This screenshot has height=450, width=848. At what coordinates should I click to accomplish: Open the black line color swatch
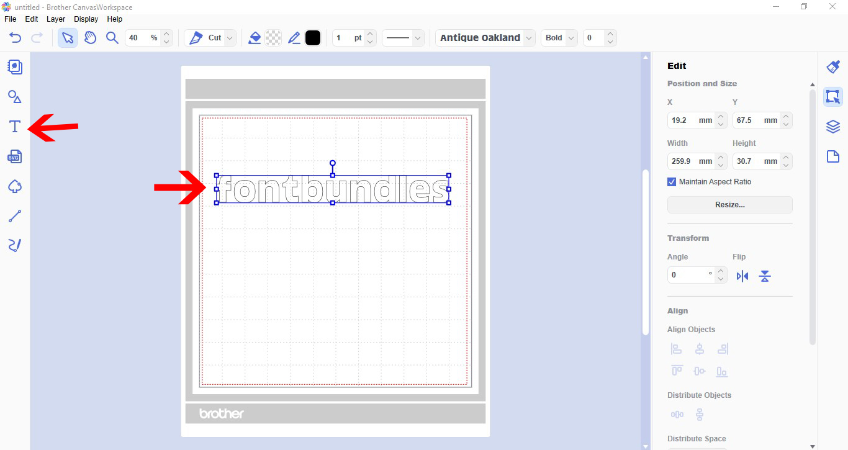click(x=313, y=38)
